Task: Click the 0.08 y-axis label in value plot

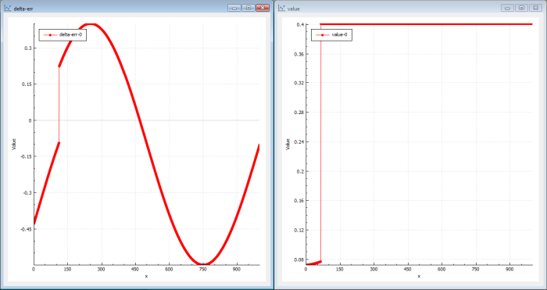Action: coord(299,260)
